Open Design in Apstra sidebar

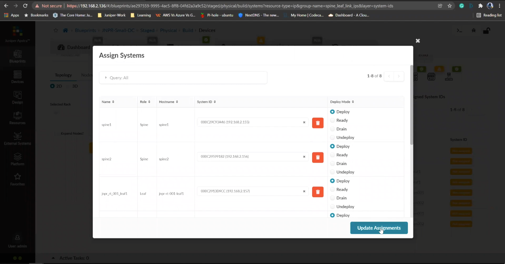tap(17, 97)
